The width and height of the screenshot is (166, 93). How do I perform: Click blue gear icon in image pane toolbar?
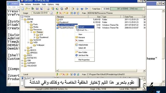click(75, 13)
